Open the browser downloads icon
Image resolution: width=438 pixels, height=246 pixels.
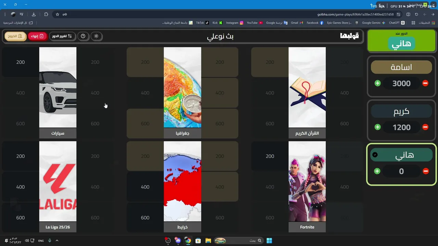point(34,14)
